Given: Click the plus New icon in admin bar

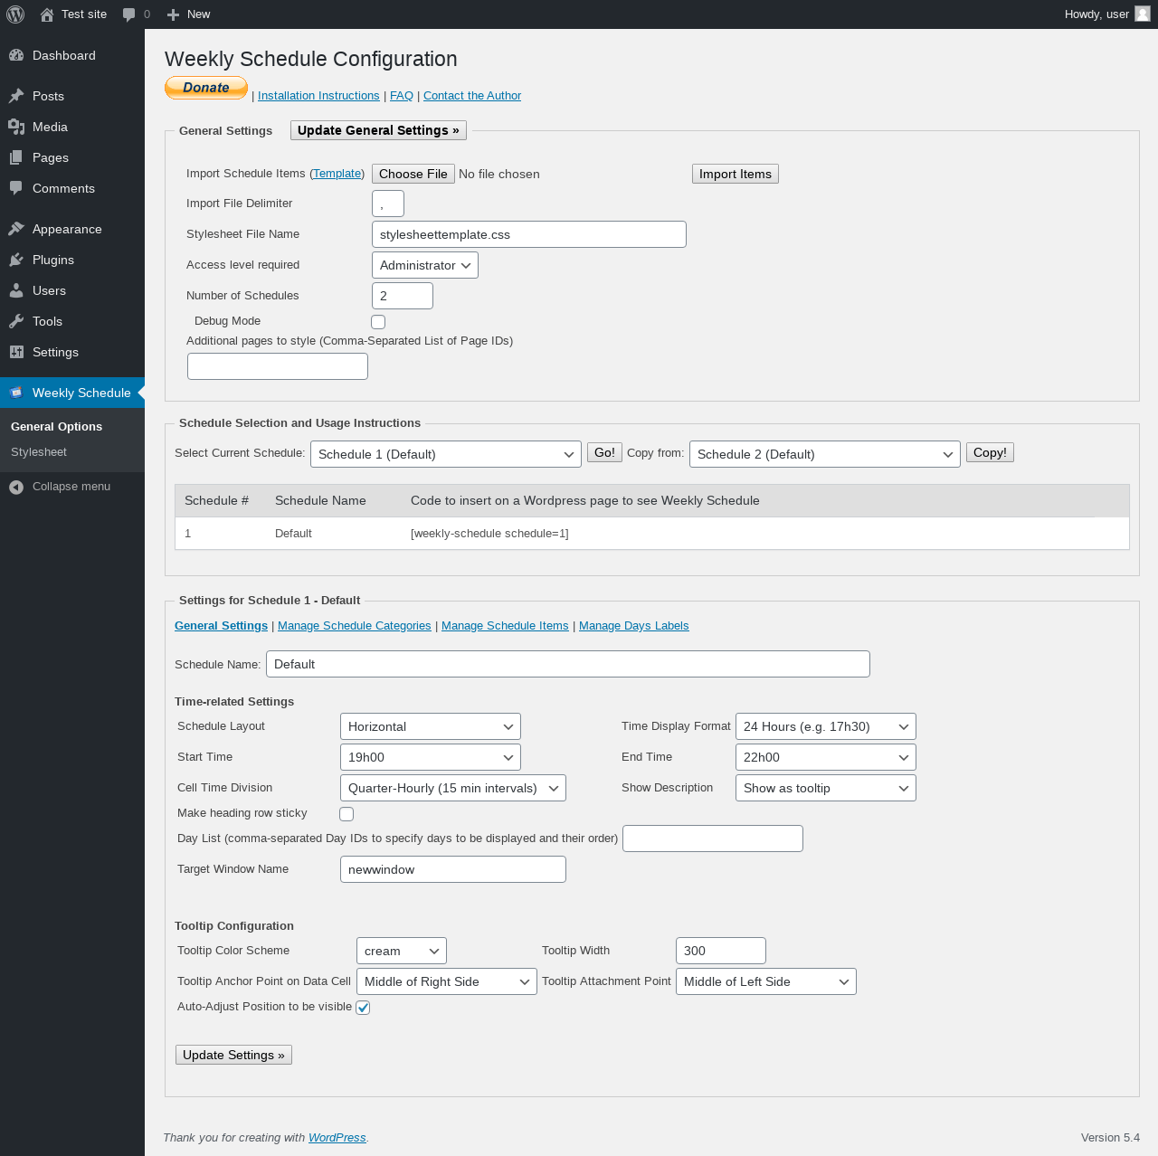Looking at the screenshot, I should click(x=174, y=14).
